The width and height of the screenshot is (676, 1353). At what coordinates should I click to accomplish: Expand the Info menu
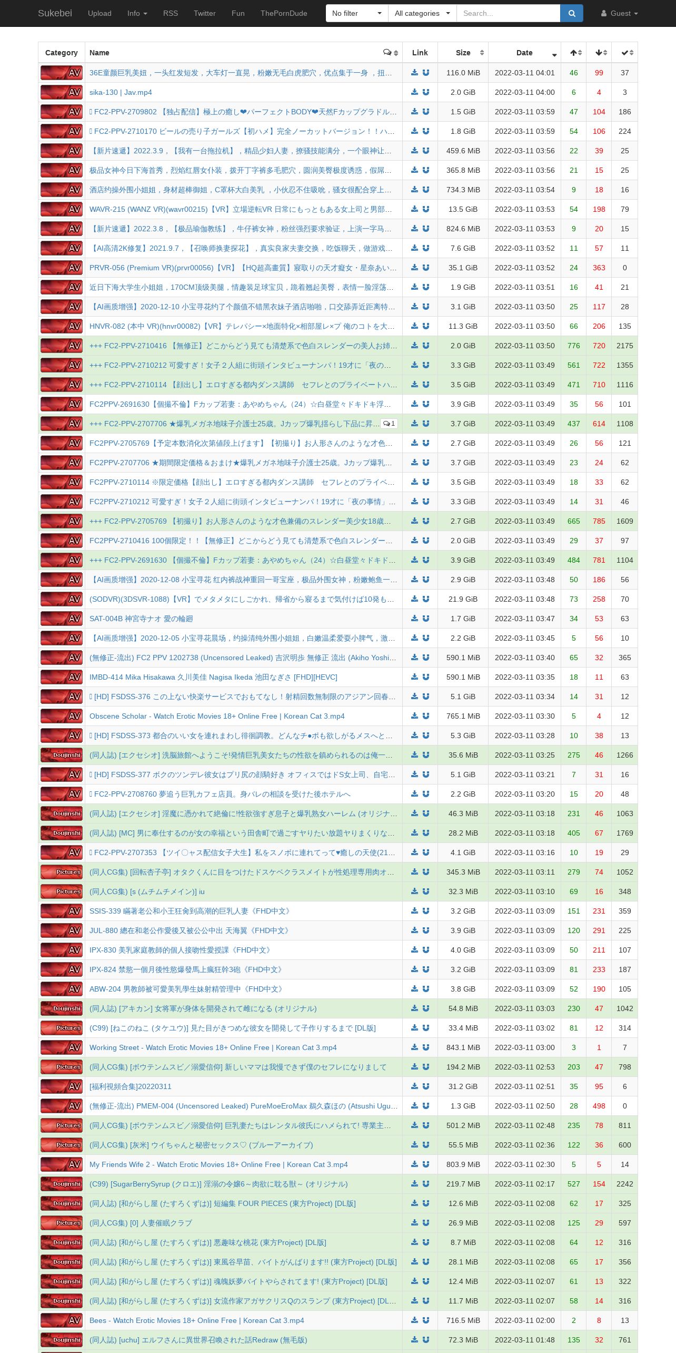pyautogui.click(x=137, y=13)
